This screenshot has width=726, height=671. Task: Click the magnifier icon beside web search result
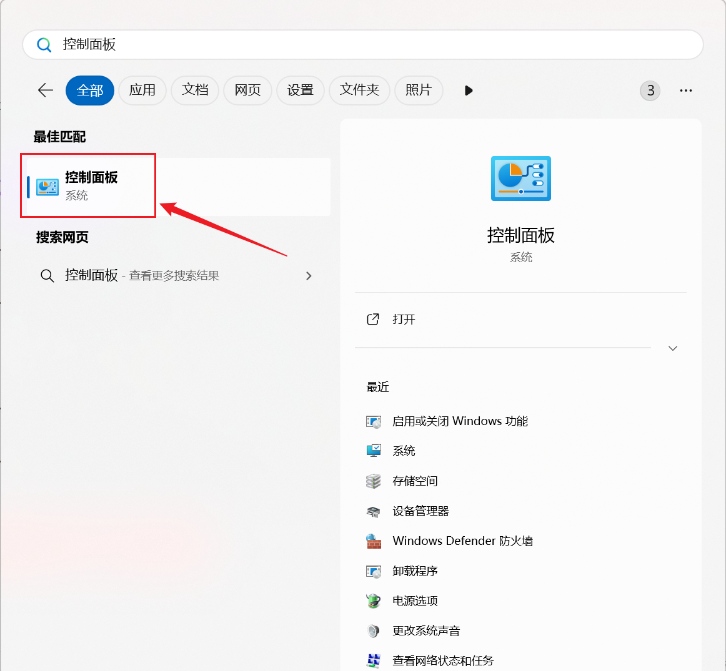point(47,276)
